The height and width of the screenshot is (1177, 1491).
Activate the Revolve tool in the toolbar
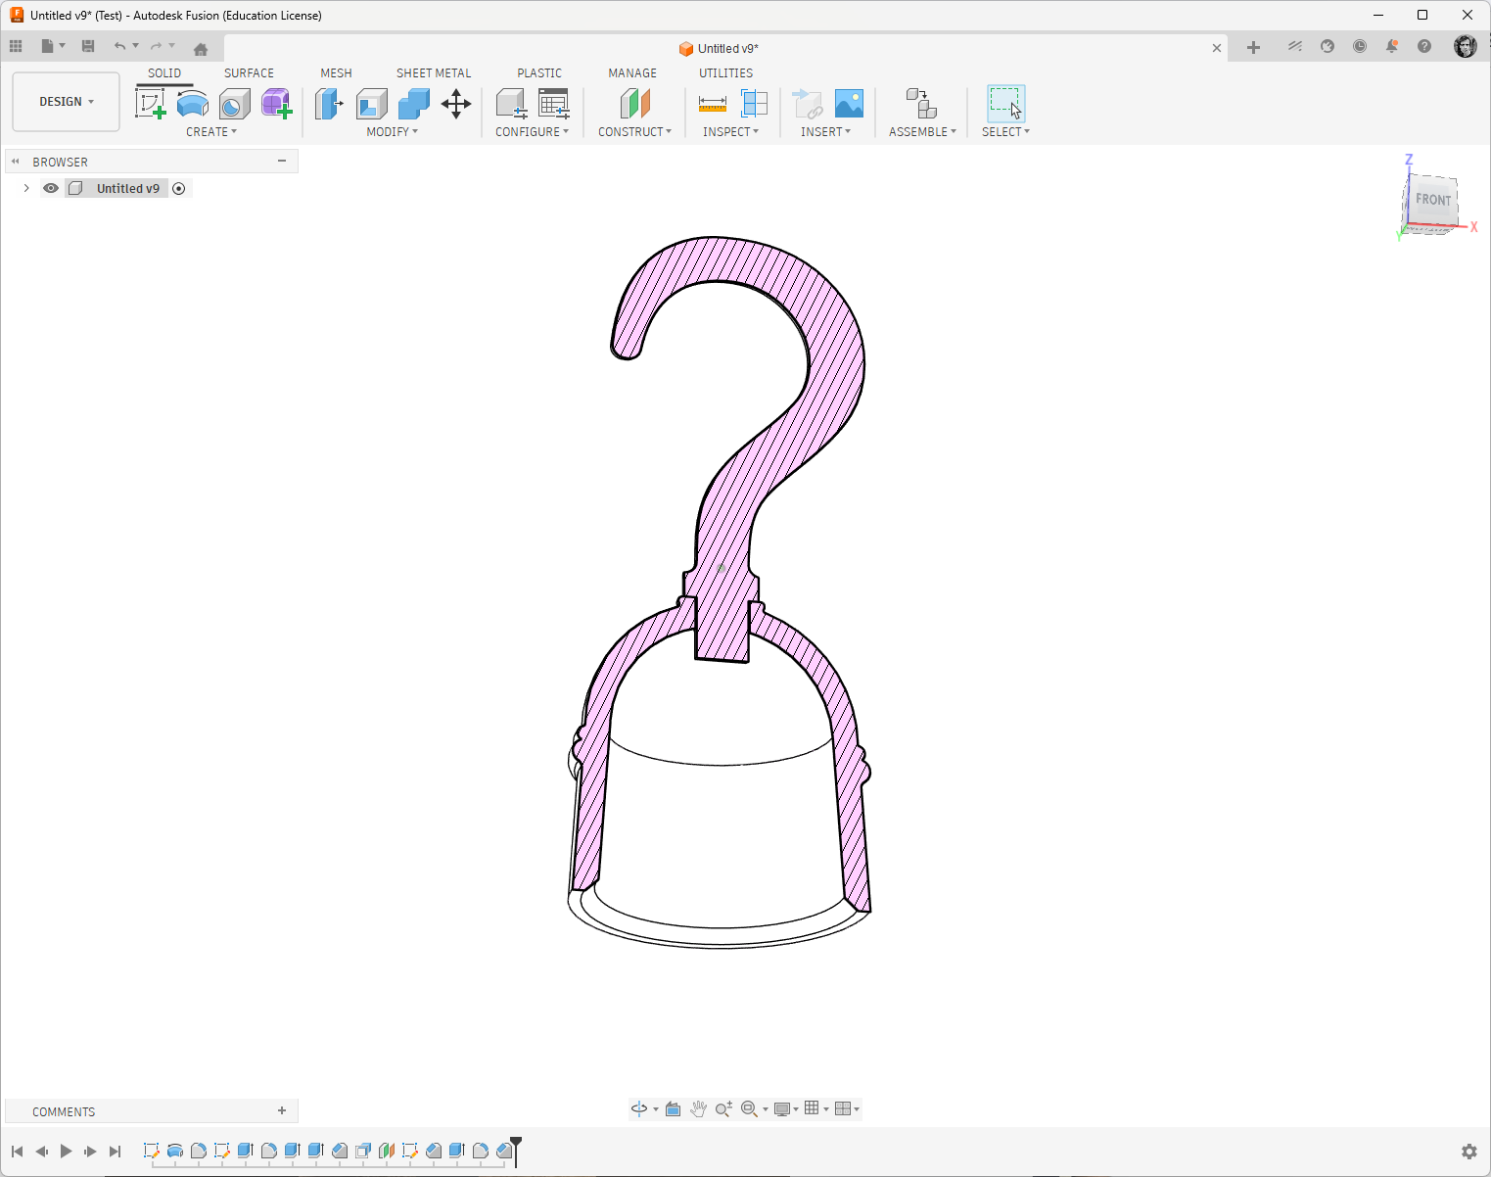(193, 103)
